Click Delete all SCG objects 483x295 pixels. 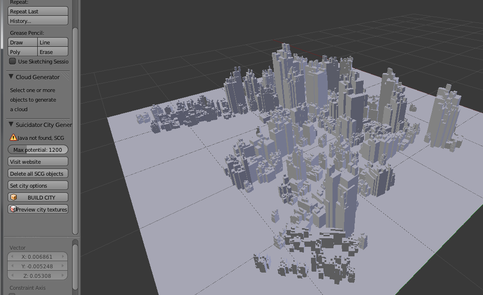38,174
